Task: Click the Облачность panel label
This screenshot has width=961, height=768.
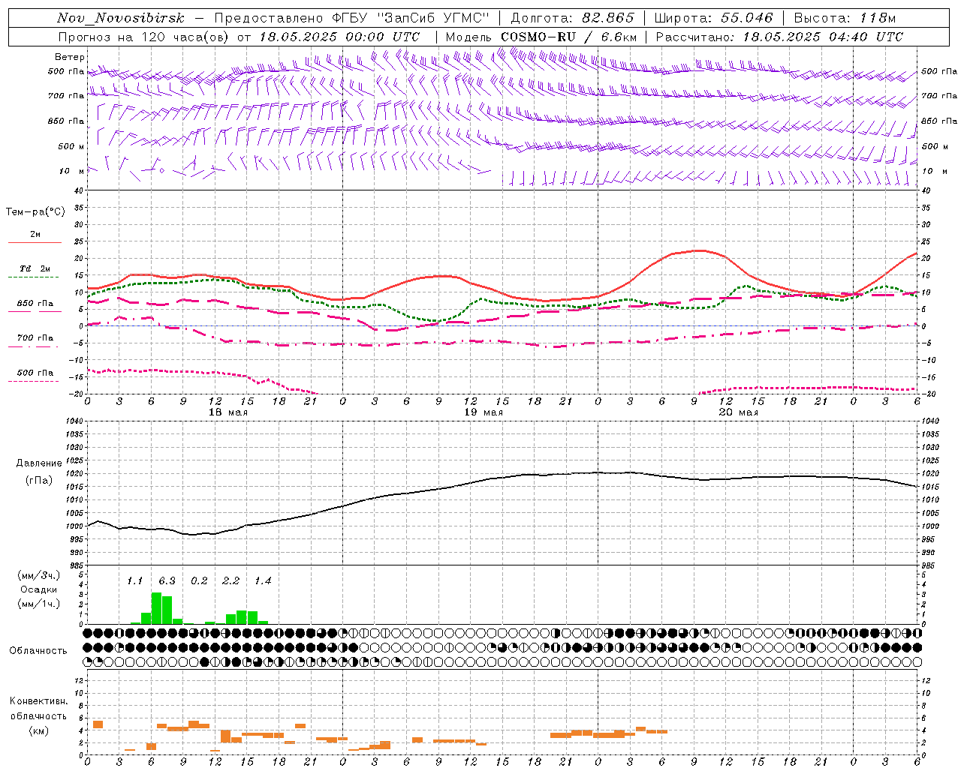Action: point(38,651)
